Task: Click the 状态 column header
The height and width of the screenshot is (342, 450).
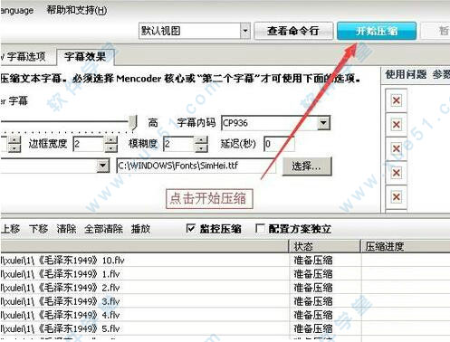Action: tap(325, 246)
